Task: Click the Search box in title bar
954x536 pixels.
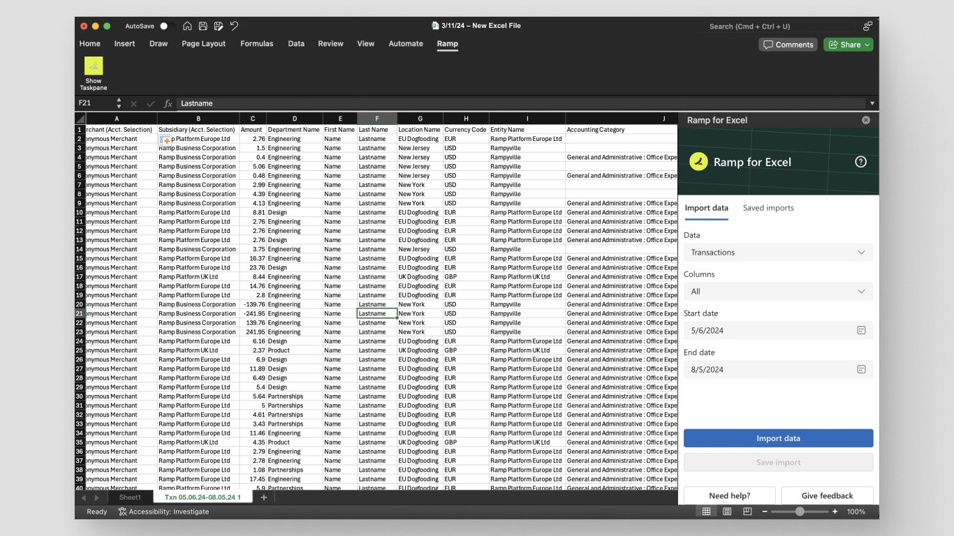Action: (x=778, y=26)
